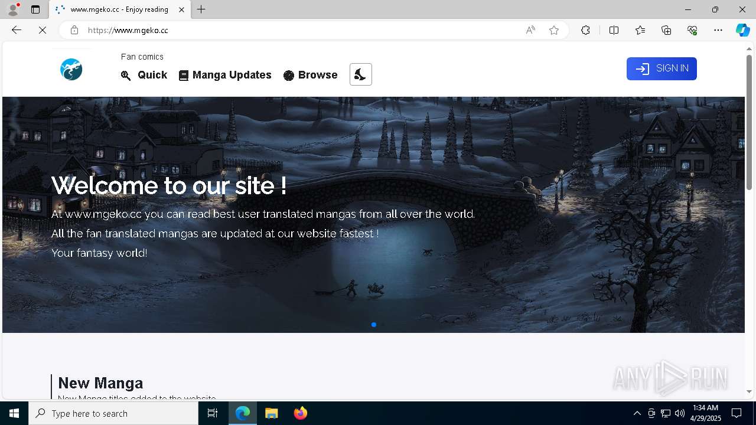Click the Welcome to our site headline
The height and width of the screenshot is (425, 756).
click(169, 185)
